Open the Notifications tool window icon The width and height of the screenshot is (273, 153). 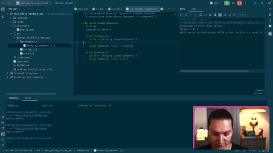tap(270, 9)
